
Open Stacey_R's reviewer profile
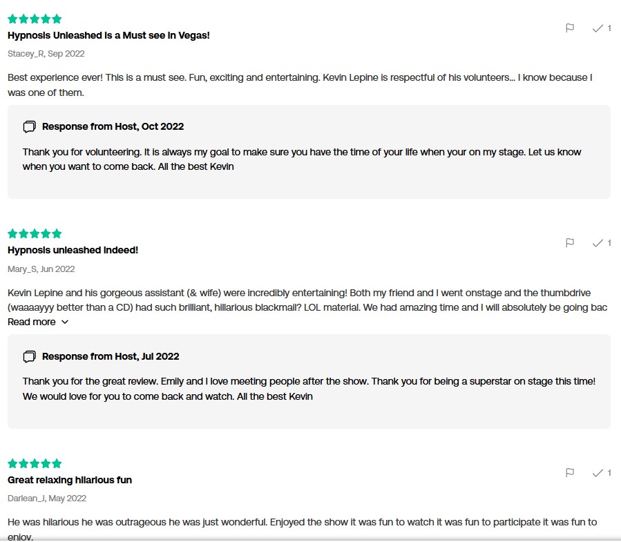[27, 54]
